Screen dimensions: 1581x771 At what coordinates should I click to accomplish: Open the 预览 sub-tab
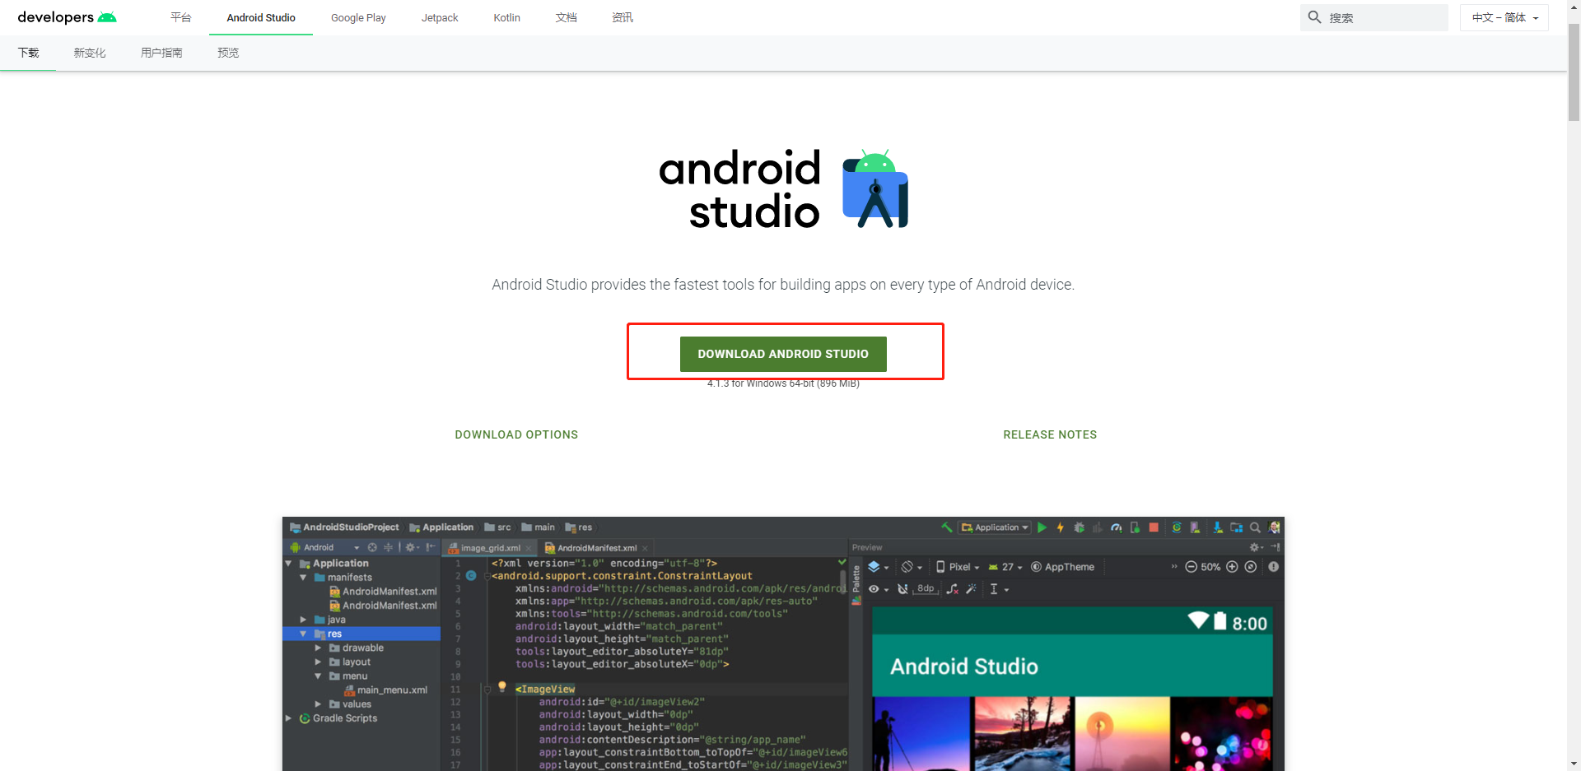pos(228,53)
